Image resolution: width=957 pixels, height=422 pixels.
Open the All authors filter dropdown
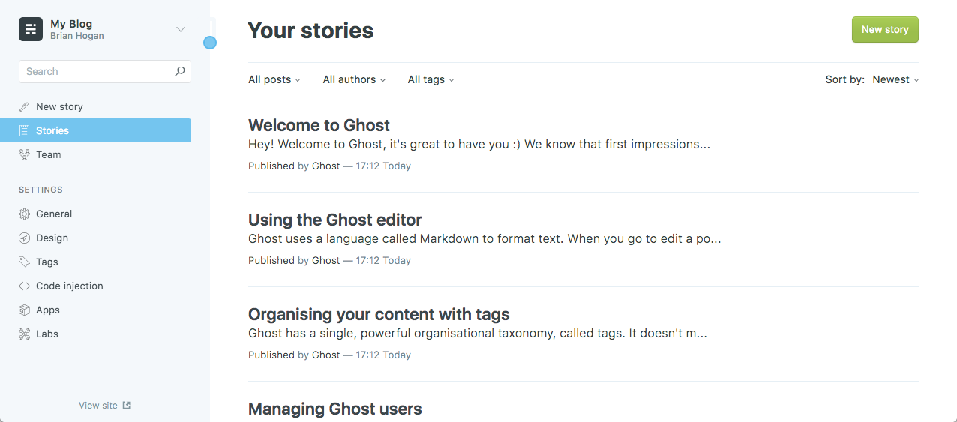coord(355,80)
